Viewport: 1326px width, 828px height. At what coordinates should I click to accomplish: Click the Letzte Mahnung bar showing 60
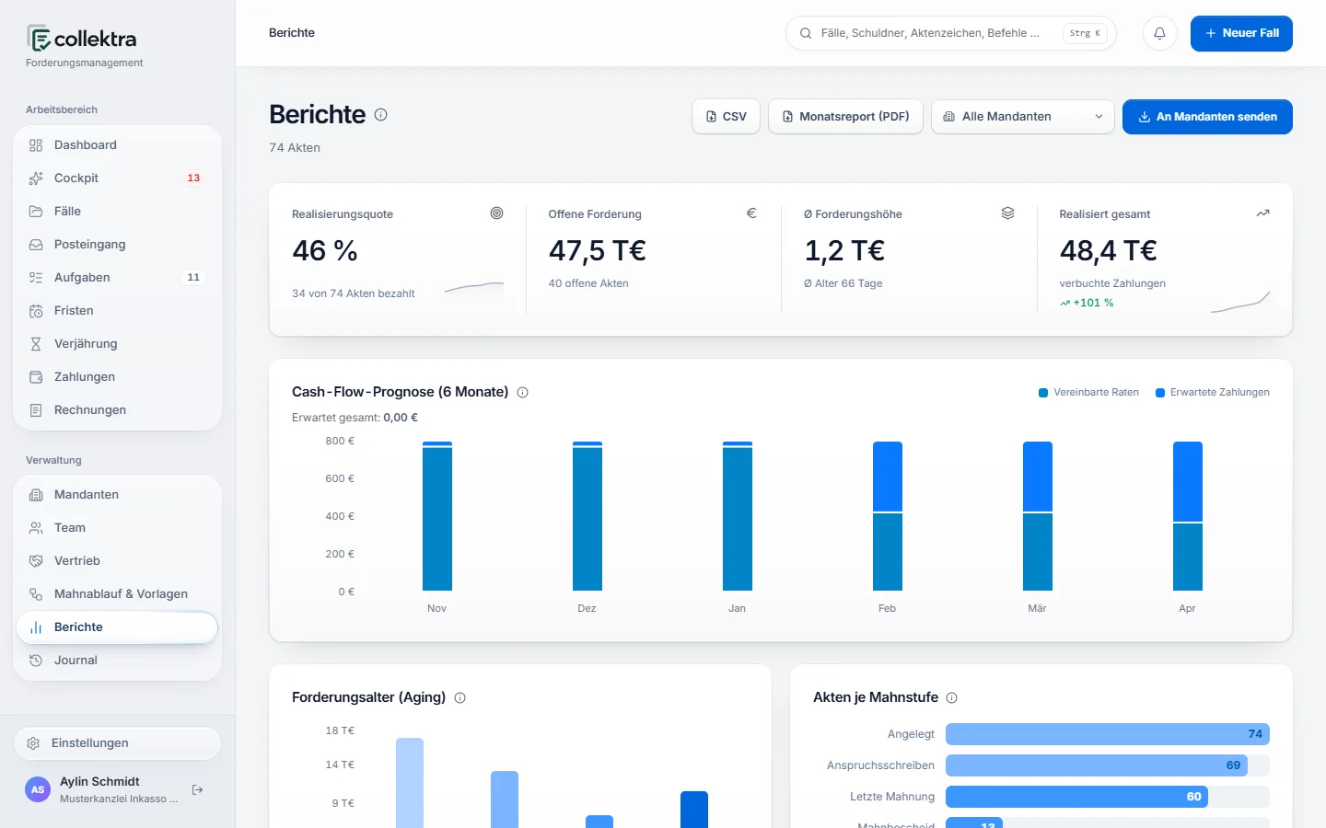point(1076,797)
